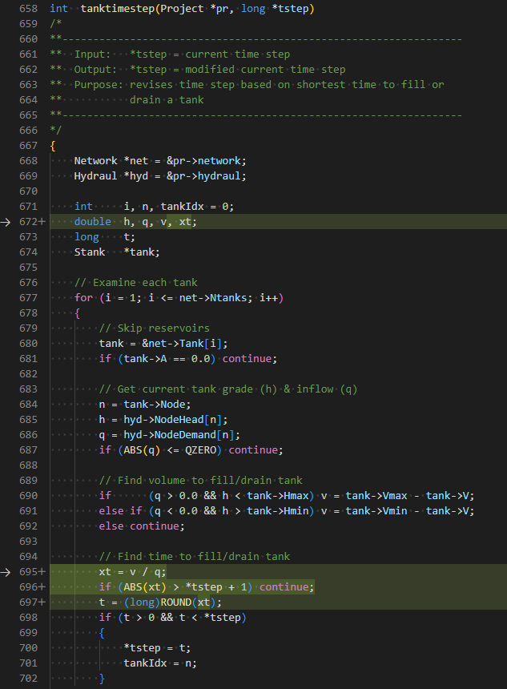Click the revert arrow beside line 695
Screen dimensions: 507x689
(6, 572)
